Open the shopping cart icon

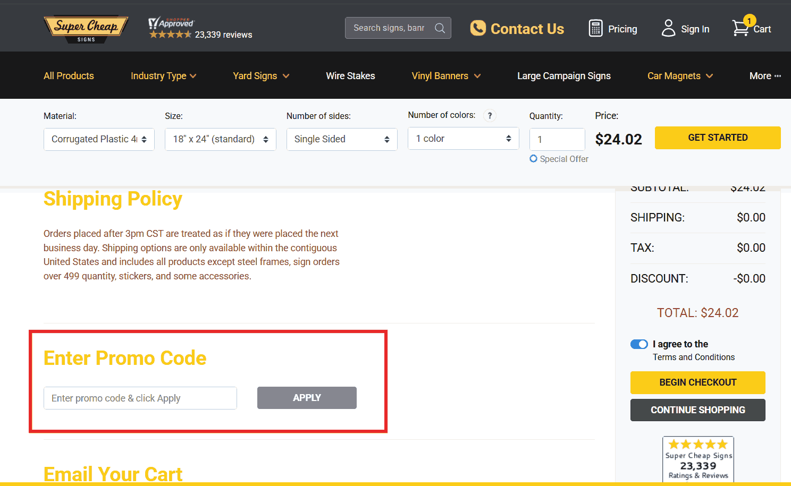pos(740,28)
